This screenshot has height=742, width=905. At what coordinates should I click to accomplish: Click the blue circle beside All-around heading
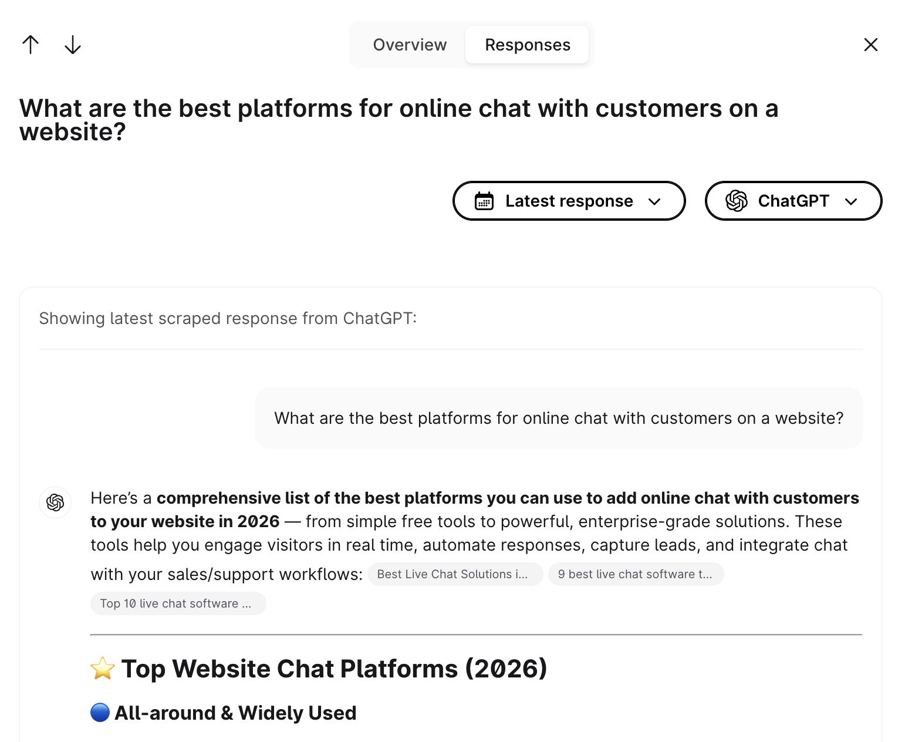(x=100, y=713)
